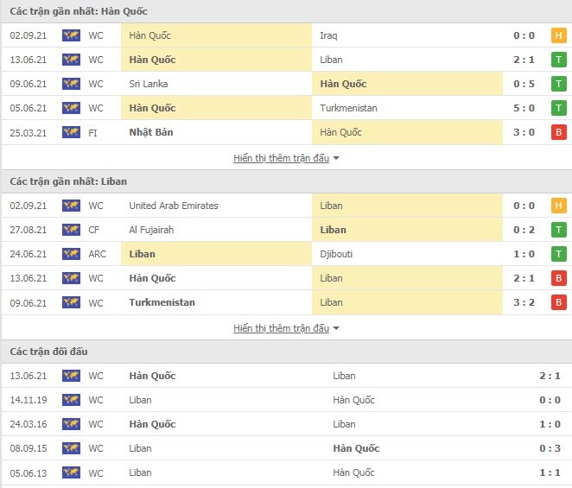Open the 0 : 3 score from 08.09.15
Viewport: 572px width, 488px height.
tap(550, 448)
